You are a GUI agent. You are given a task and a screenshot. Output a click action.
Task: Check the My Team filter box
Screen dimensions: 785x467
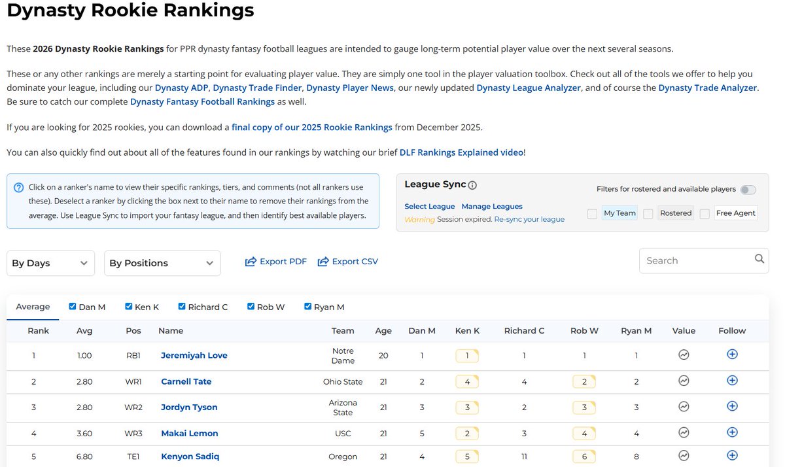[x=592, y=214]
